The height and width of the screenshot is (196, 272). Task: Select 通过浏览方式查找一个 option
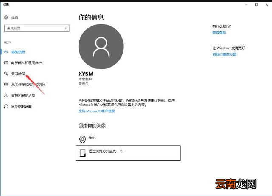tap(128, 153)
